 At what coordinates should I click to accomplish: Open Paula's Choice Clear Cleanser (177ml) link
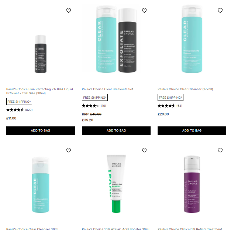(185, 89)
